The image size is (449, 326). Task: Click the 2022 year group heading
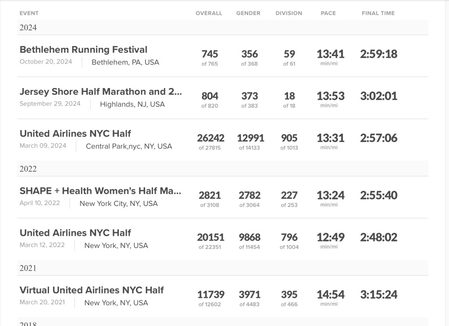29,169
